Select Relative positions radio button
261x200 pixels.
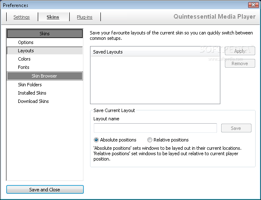click(x=168, y=140)
